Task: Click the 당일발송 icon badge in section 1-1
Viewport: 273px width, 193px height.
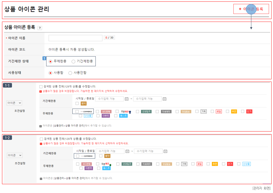Action: pos(186,111)
